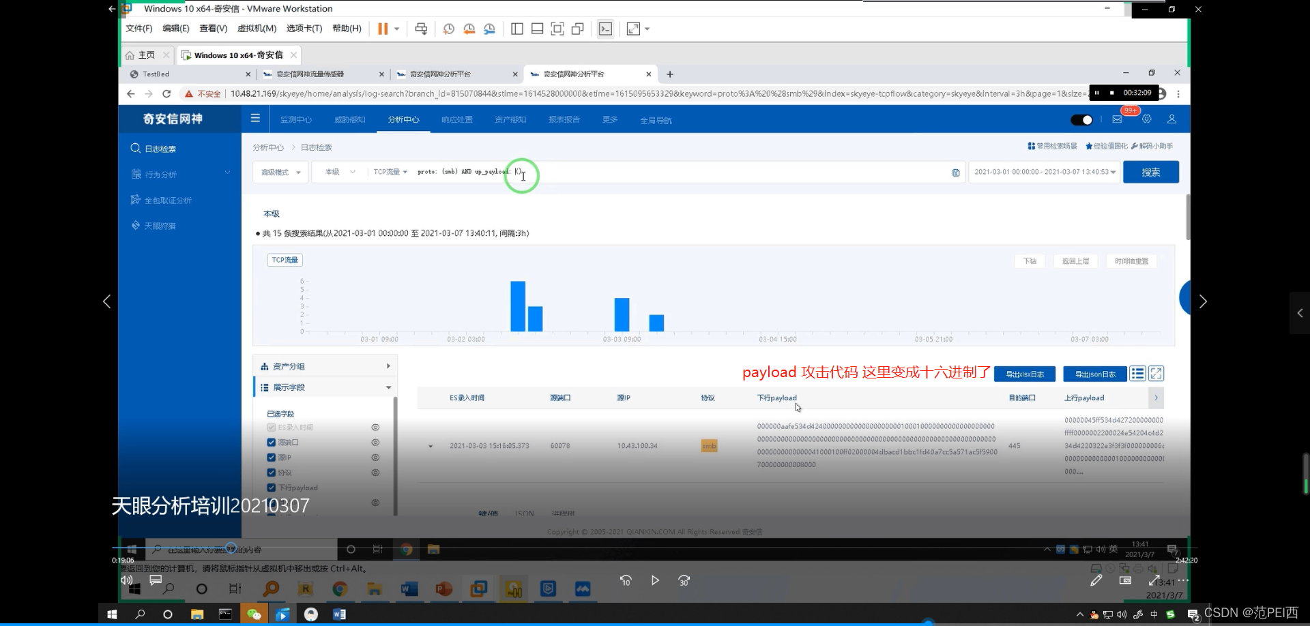Toggle VMware thumbnail bar icon

click(x=538, y=29)
